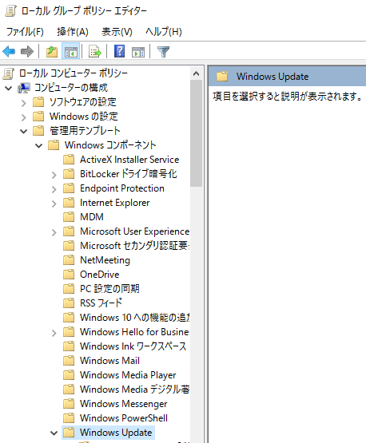This screenshot has height=443, width=366.
Task: Collapse the Windows Update tree node
Action: coord(54,433)
